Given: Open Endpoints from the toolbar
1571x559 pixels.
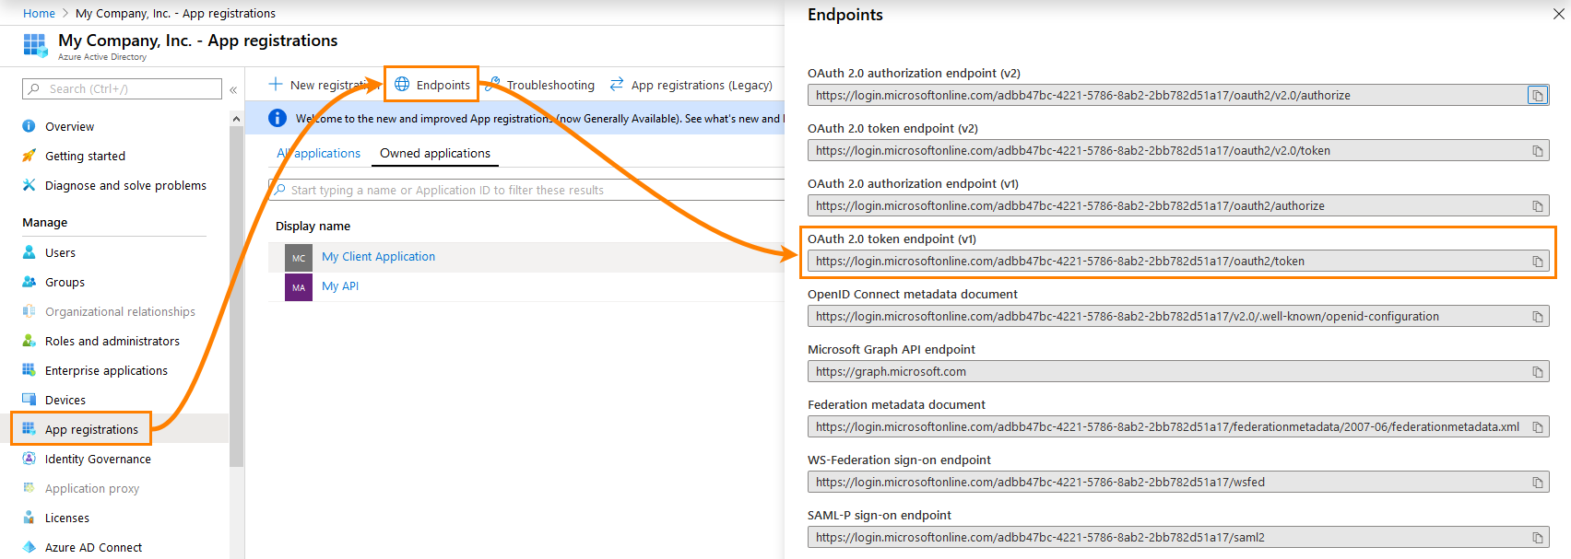Looking at the screenshot, I should coord(431,85).
